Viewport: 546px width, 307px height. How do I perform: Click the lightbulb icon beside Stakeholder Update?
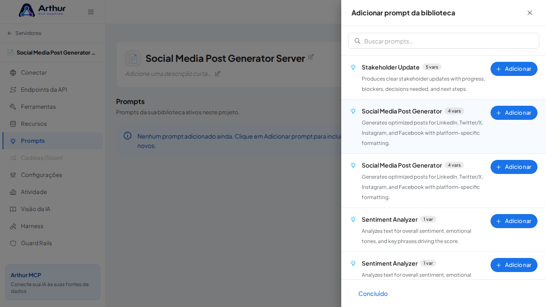tap(353, 67)
